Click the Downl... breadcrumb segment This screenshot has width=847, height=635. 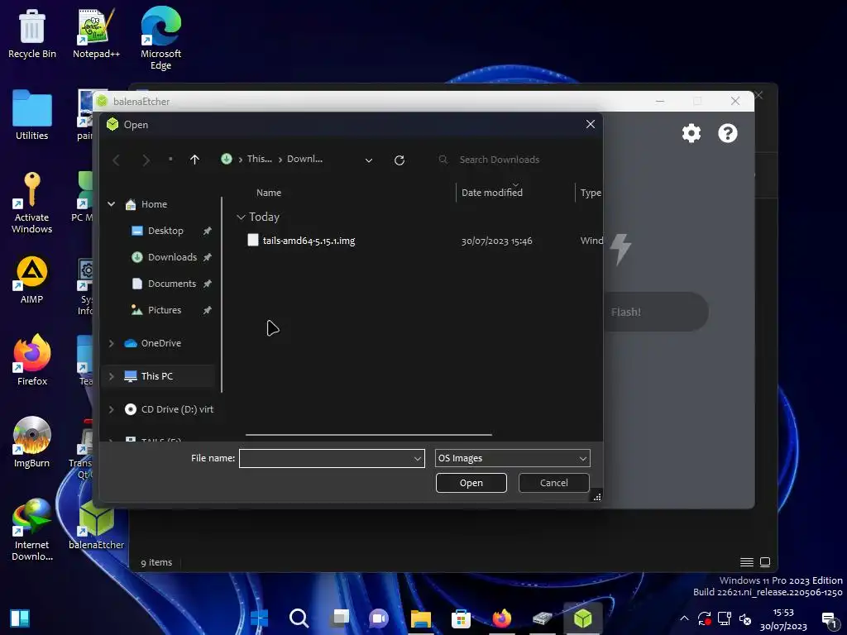304,160
